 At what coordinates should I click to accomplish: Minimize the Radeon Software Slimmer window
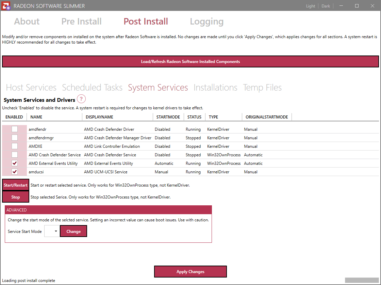(x=341, y=6)
